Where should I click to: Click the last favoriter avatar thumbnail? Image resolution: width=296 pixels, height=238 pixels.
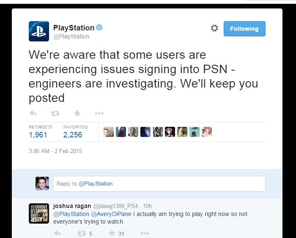tap(207, 132)
